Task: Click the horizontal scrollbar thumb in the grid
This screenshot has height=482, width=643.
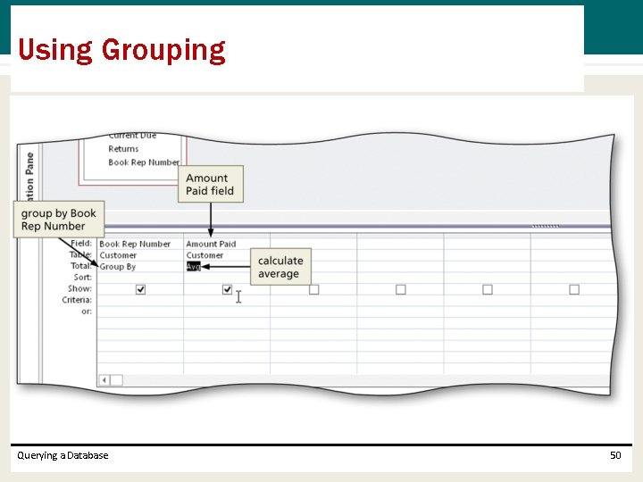Action: click(x=116, y=380)
